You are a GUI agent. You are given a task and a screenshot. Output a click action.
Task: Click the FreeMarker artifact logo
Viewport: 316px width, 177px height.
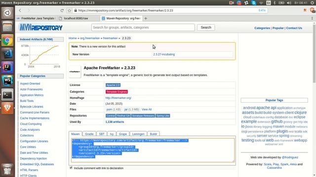tap(75, 72)
